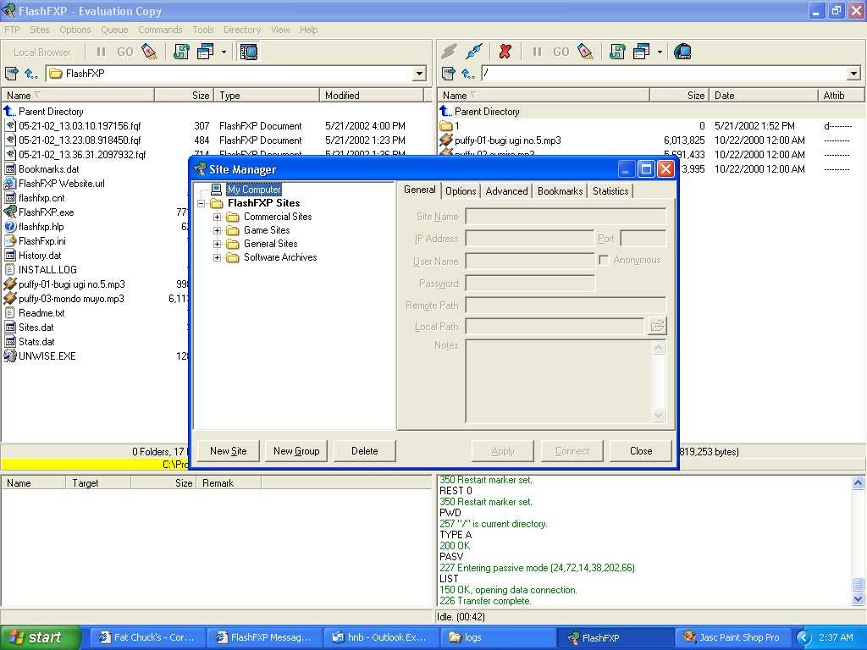Expand the Game Sites folder node
Viewport: 867px width, 650px height.
click(x=217, y=230)
